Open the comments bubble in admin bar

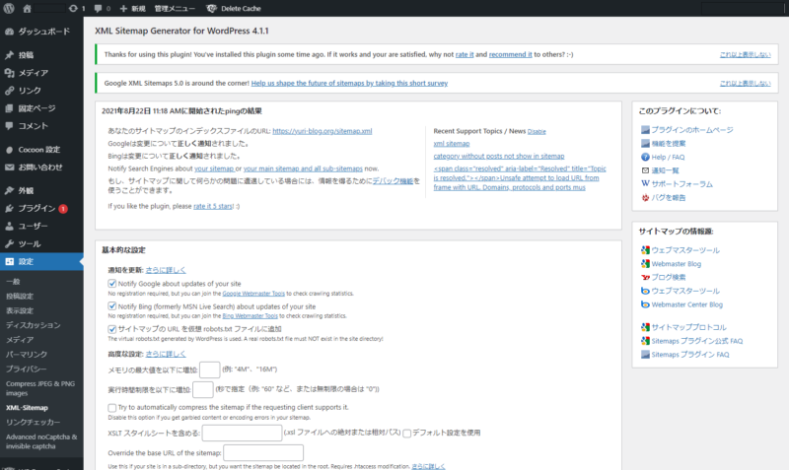[x=98, y=9]
